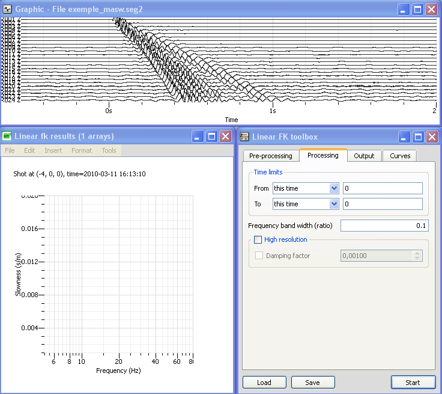Image resolution: width=442 pixels, height=394 pixels.
Task: Minimize the Graphic seismic file window
Action: pos(403,9)
